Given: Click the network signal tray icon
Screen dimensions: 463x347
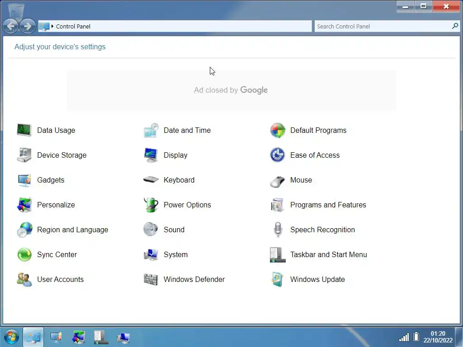Looking at the screenshot, I should (x=404, y=337).
